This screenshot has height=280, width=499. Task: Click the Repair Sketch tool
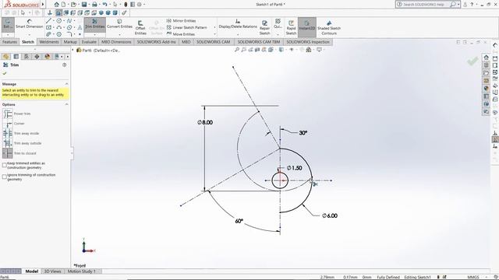tap(264, 28)
